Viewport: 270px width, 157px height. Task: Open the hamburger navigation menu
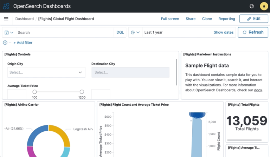pos(6,19)
